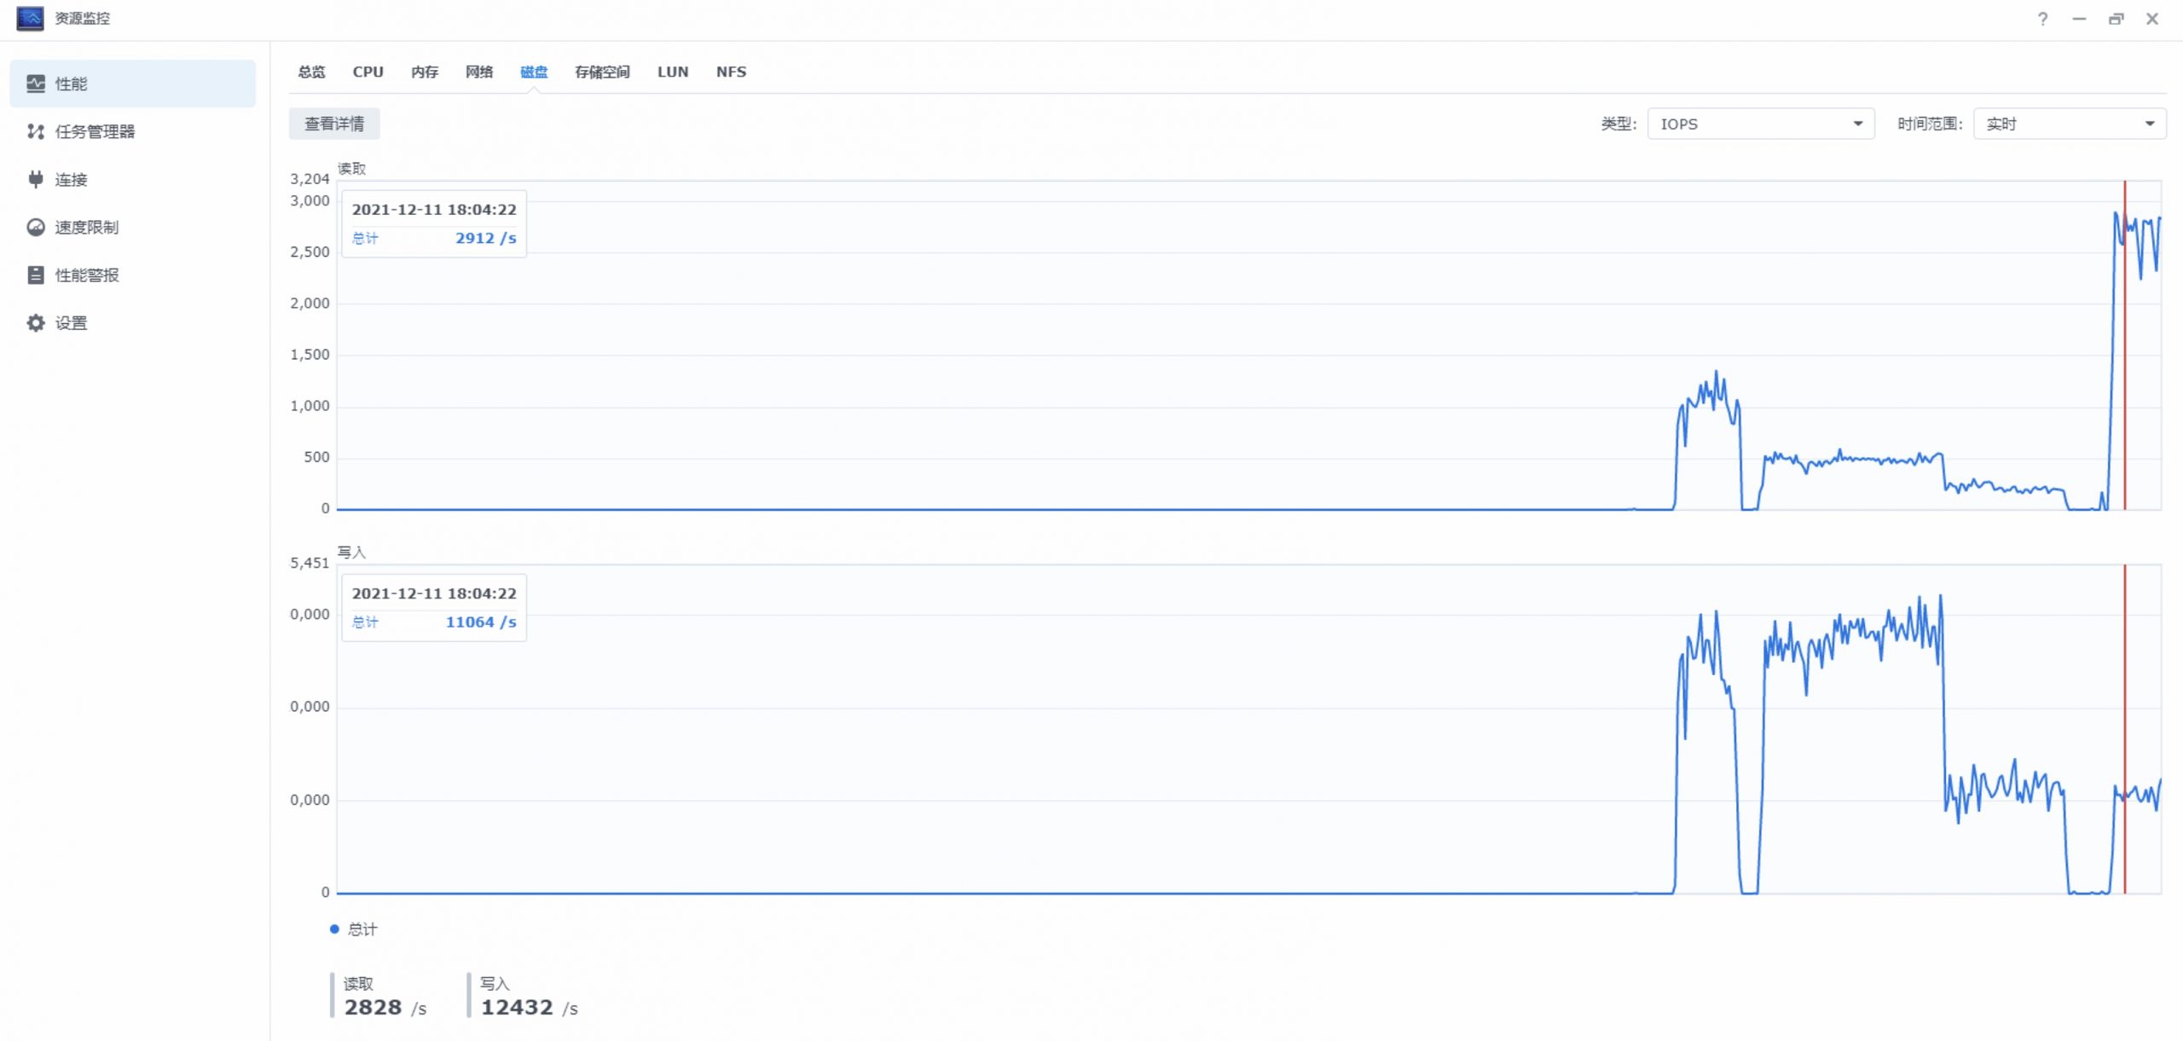2183x1041 pixels.
Task: Click the 连接 sidebar label
Action: point(72,179)
